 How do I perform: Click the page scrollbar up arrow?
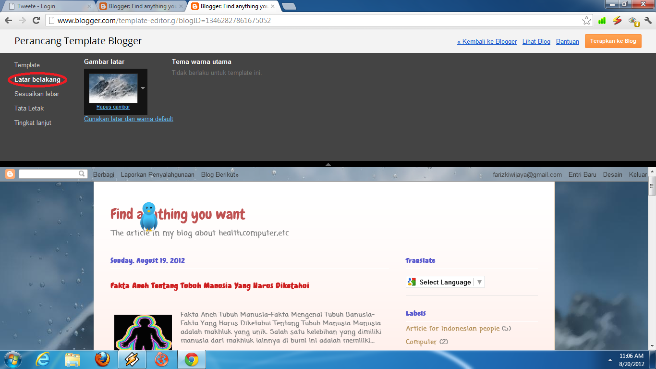point(652,172)
